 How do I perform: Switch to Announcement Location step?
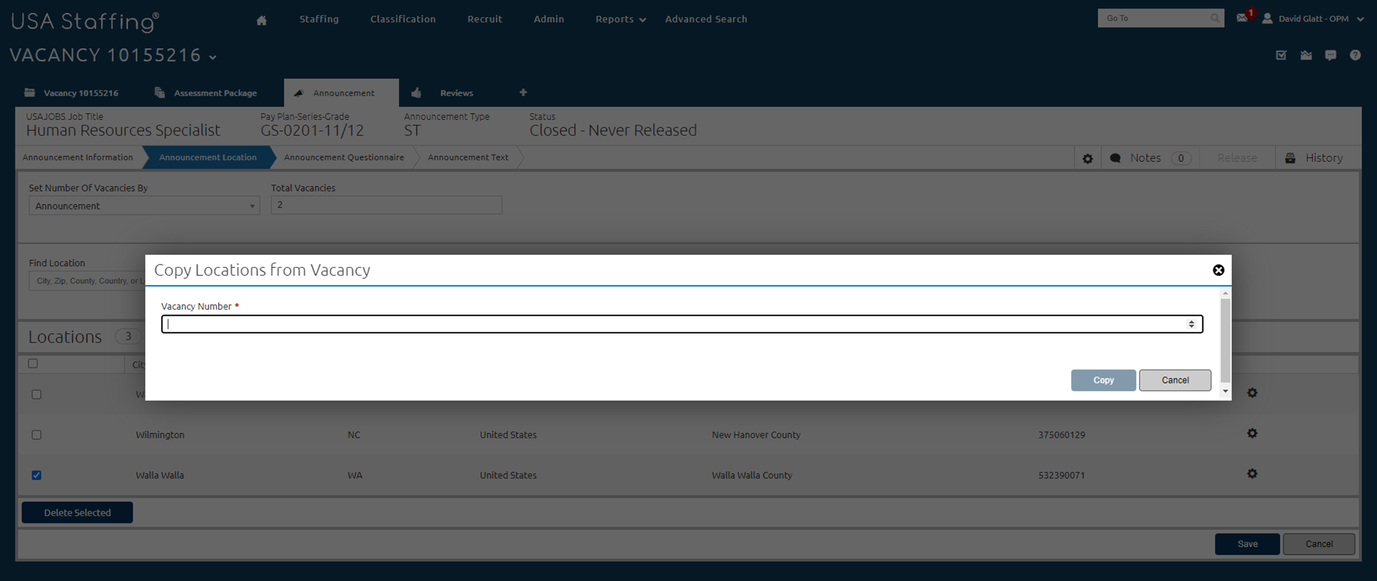tap(208, 157)
